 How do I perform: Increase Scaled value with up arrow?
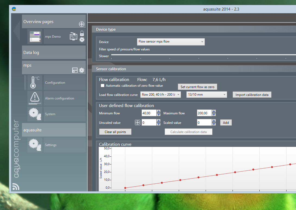pos(214,121)
